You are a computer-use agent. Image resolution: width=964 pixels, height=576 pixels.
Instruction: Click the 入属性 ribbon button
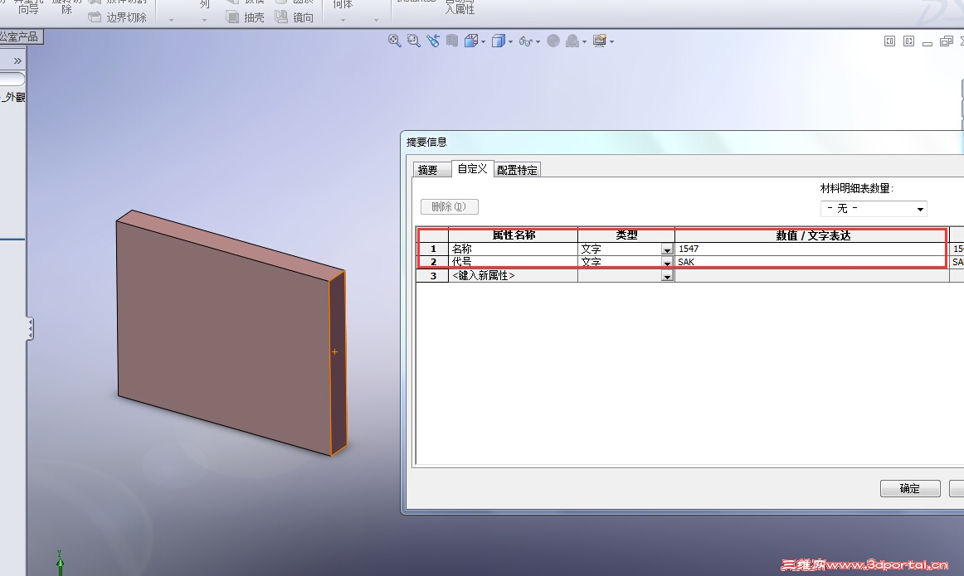click(x=460, y=7)
